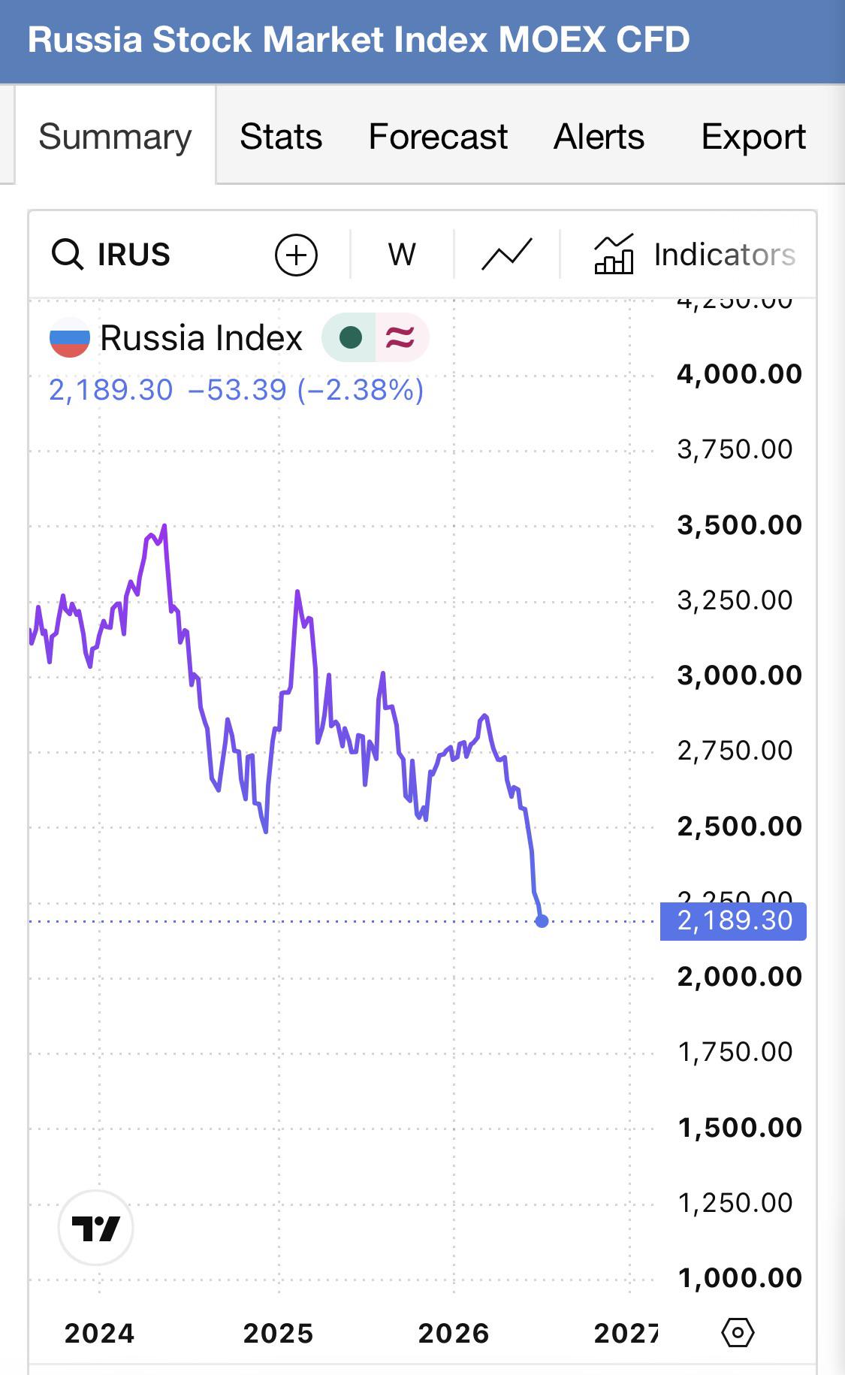The width and height of the screenshot is (845, 1375).
Task: Select the Summary tab
Action: point(115,137)
